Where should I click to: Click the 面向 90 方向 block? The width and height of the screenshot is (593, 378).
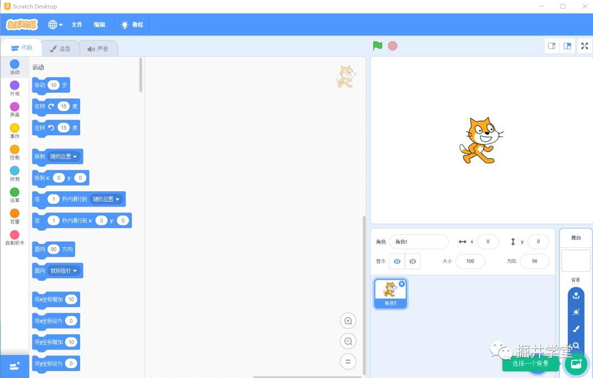(x=54, y=249)
